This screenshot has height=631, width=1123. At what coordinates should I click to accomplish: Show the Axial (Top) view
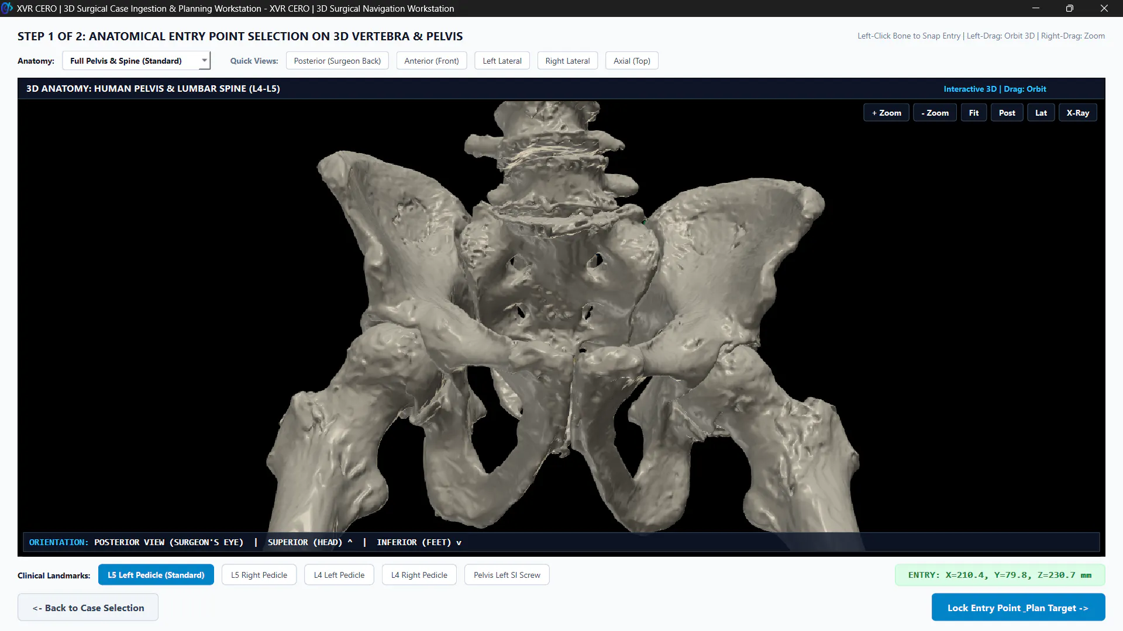(x=632, y=61)
